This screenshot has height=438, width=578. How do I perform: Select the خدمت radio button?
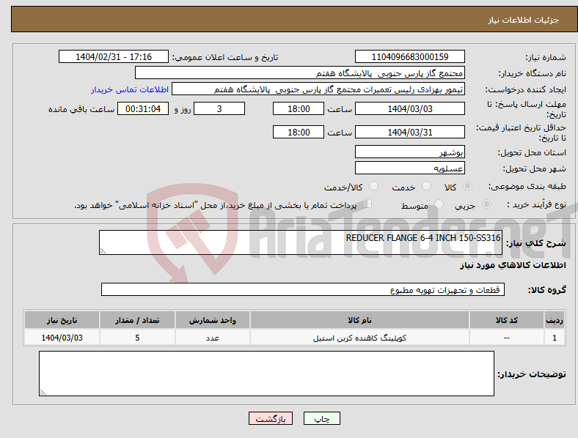click(x=426, y=186)
